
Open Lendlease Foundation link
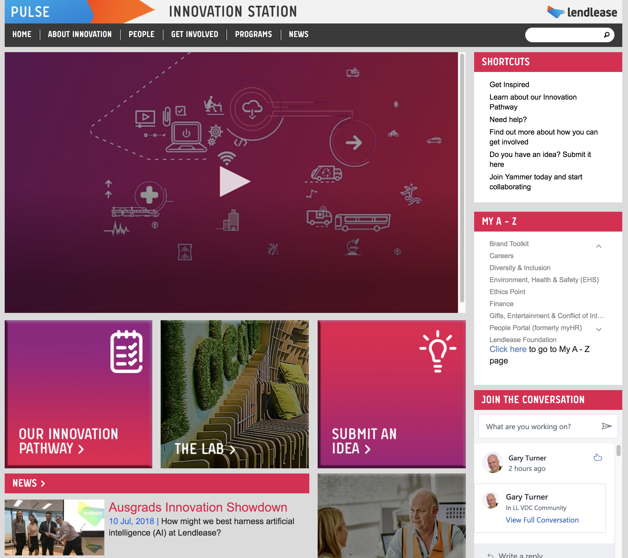click(x=523, y=340)
